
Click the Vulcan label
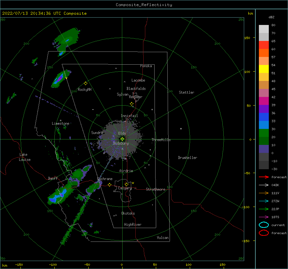163,238
